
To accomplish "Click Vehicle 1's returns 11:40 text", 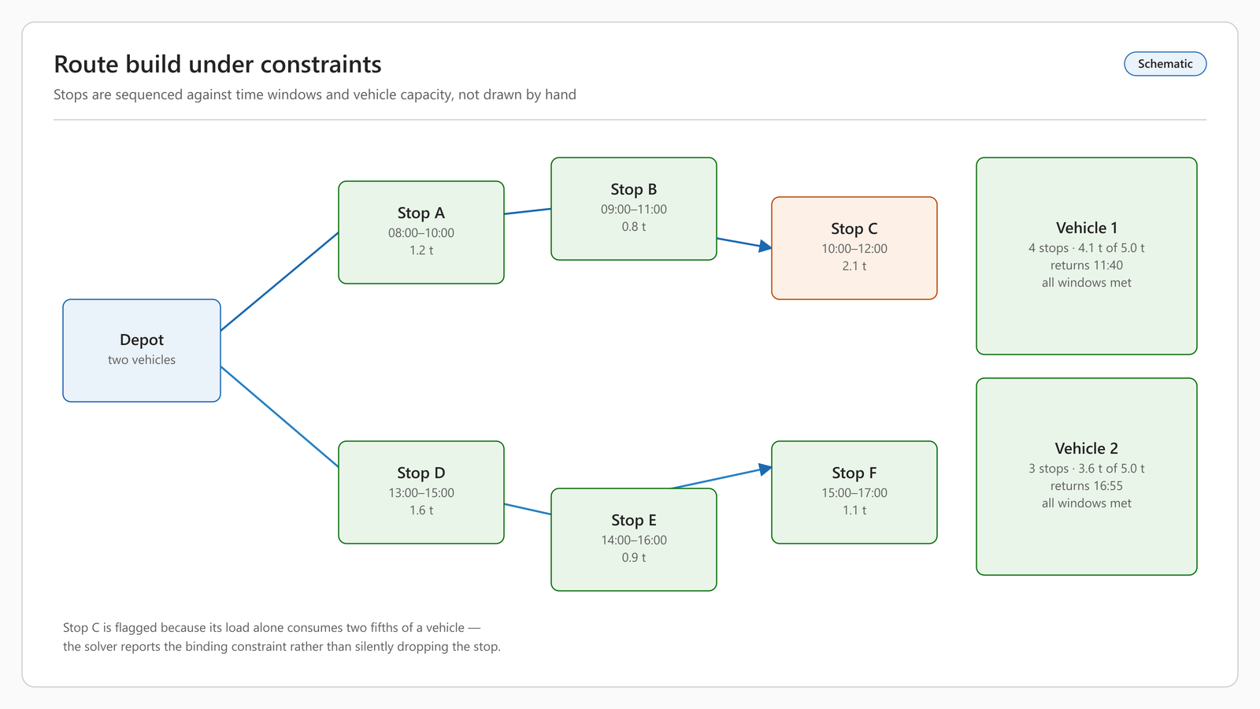I will [1087, 265].
